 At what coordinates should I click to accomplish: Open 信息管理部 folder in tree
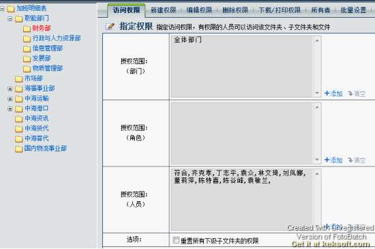(x=48, y=48)
